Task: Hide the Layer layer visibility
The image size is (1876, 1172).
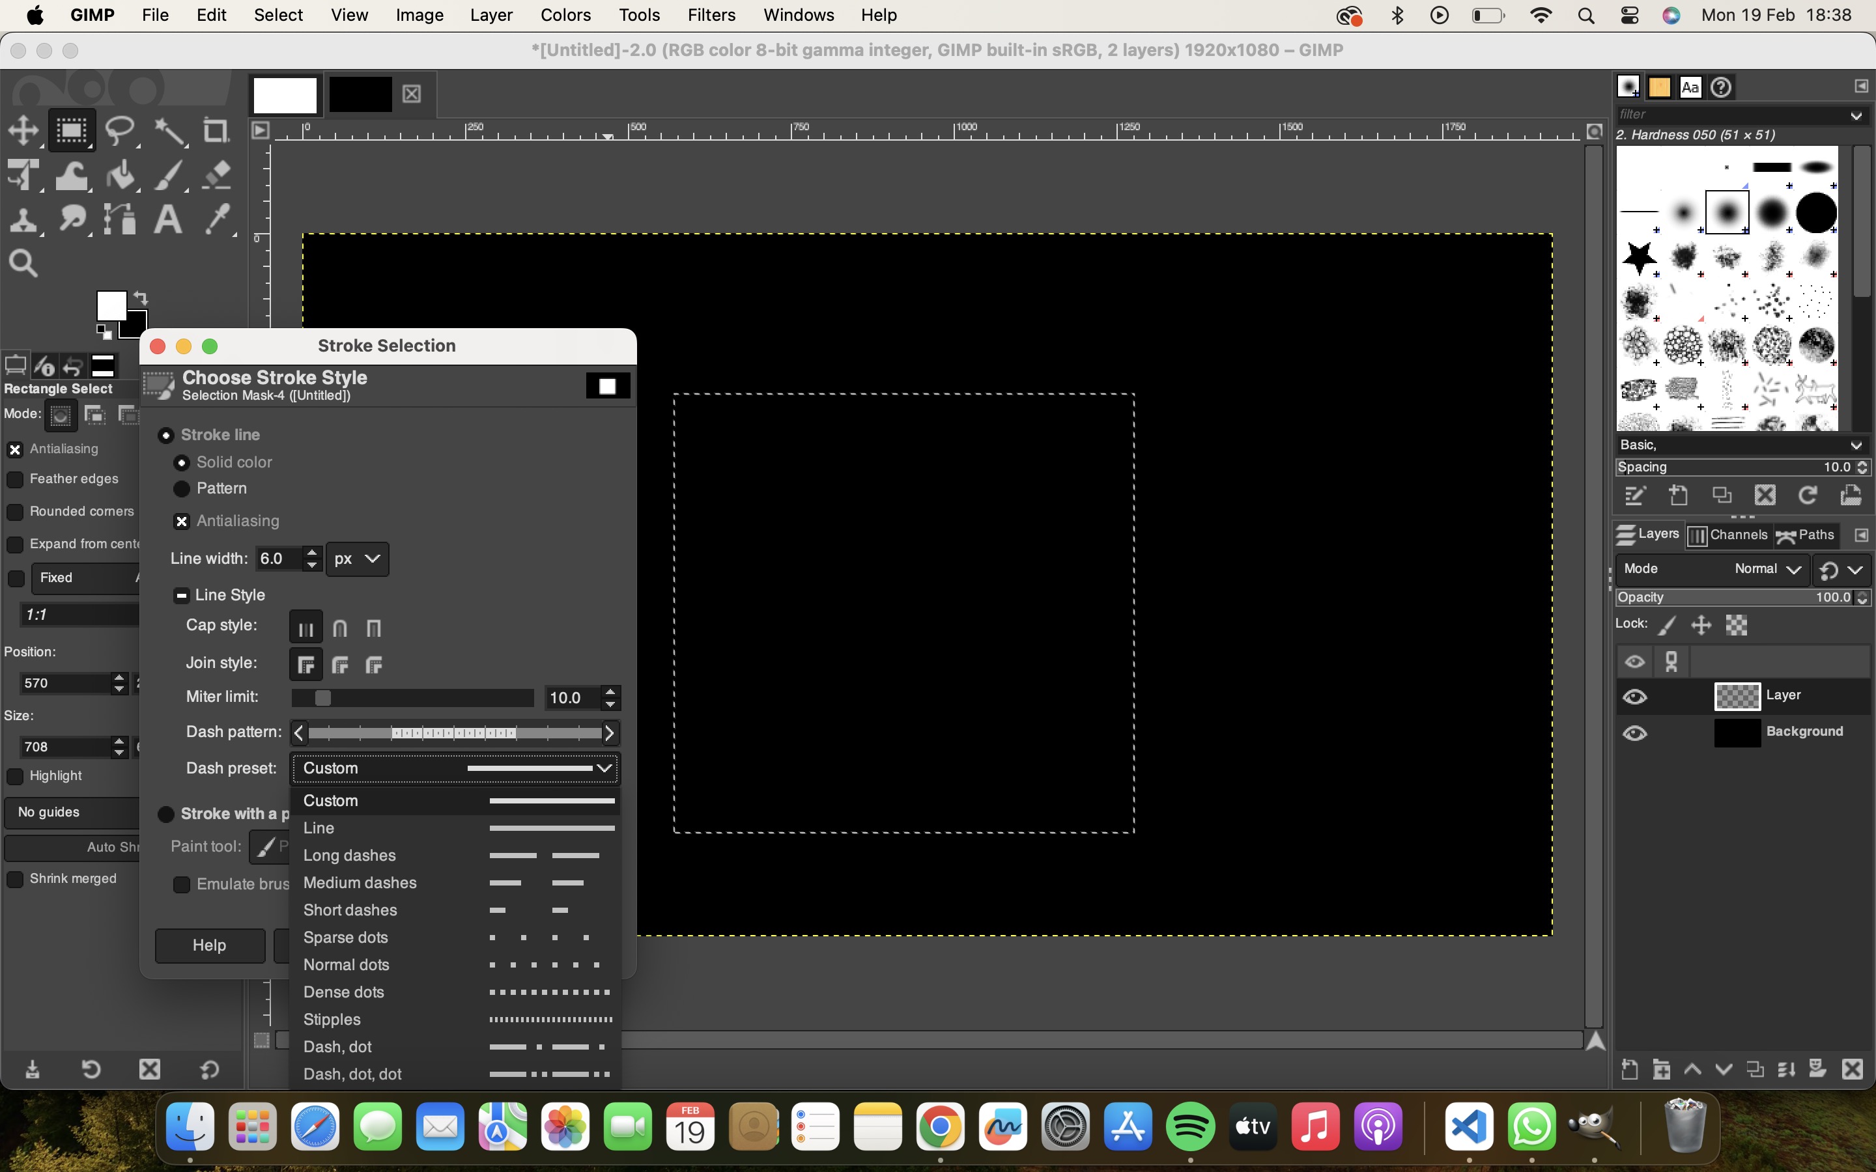Action: pyautogui.click(x=1634, y=695)
